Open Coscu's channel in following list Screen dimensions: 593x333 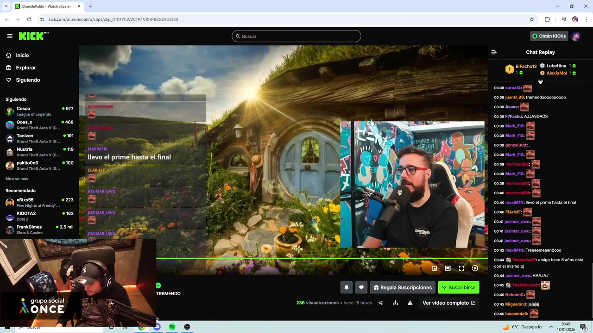tap(39, 111)
